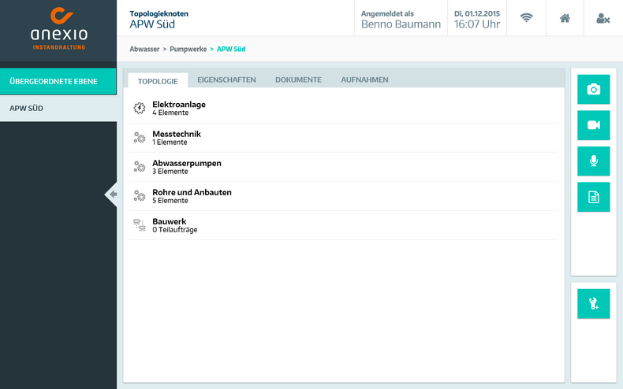
Task: Take a photo with the camera button
Action: point(593,90)
